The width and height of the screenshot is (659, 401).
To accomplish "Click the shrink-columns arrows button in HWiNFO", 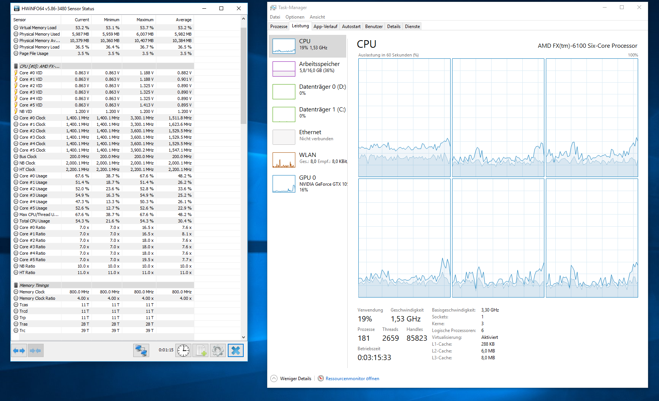I will coord(36,351).
